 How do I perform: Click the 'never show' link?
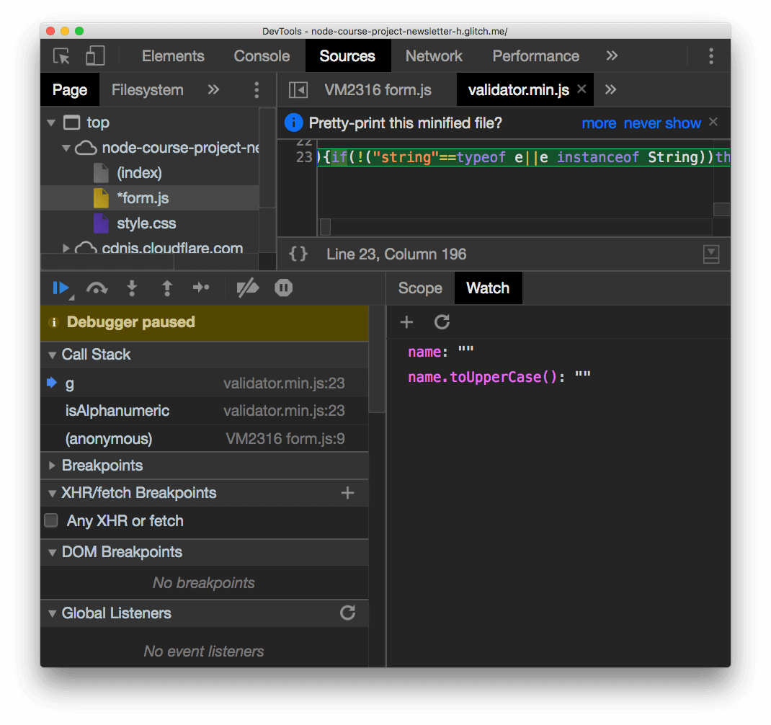pos(662,123)
